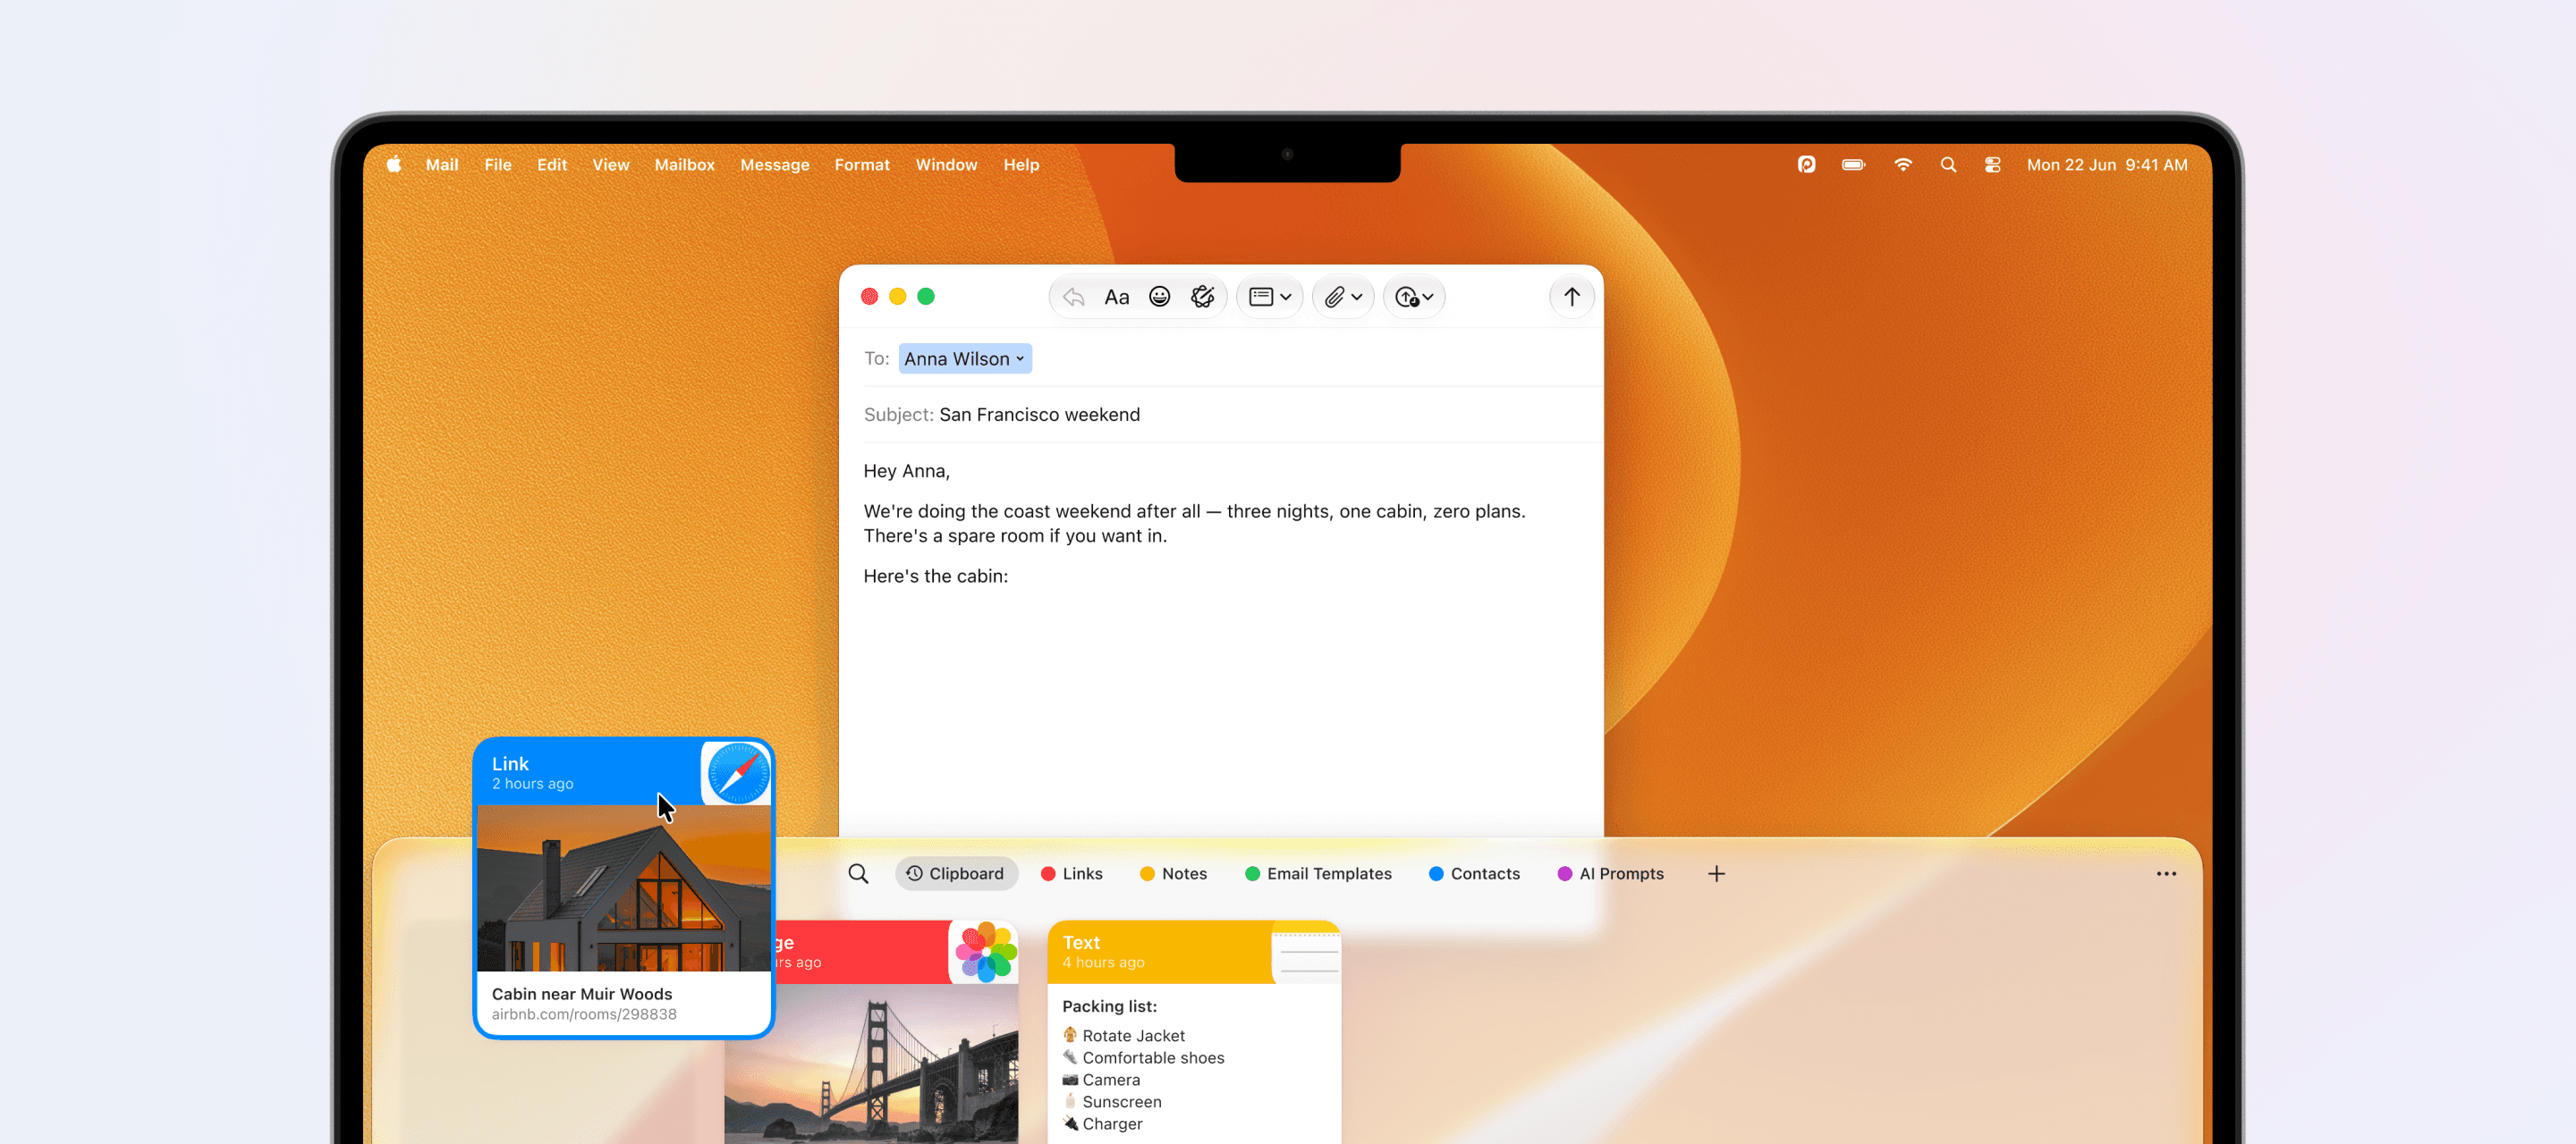The height and width of the screenshot is (1144, 2576).
Task: Switch to the Links pinboard
Action: pos(1071,873)
